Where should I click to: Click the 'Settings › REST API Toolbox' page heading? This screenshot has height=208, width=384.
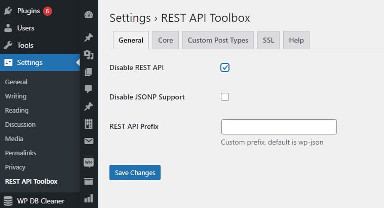coord(180,18)
